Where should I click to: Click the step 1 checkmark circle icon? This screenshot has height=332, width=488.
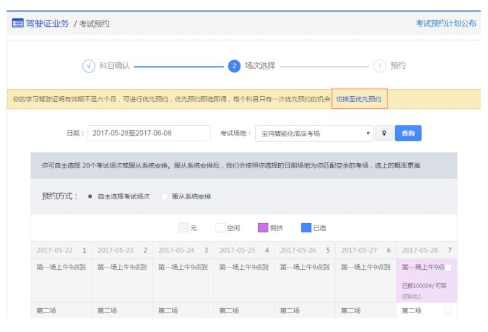click(88, 66)
